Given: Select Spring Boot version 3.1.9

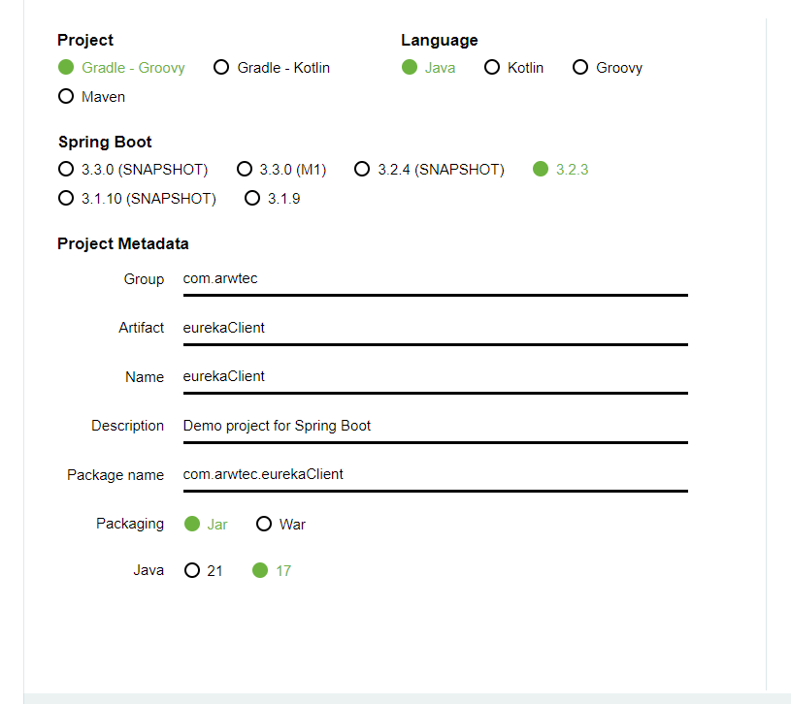Looking at the screenshot, I should pos(252,199).
